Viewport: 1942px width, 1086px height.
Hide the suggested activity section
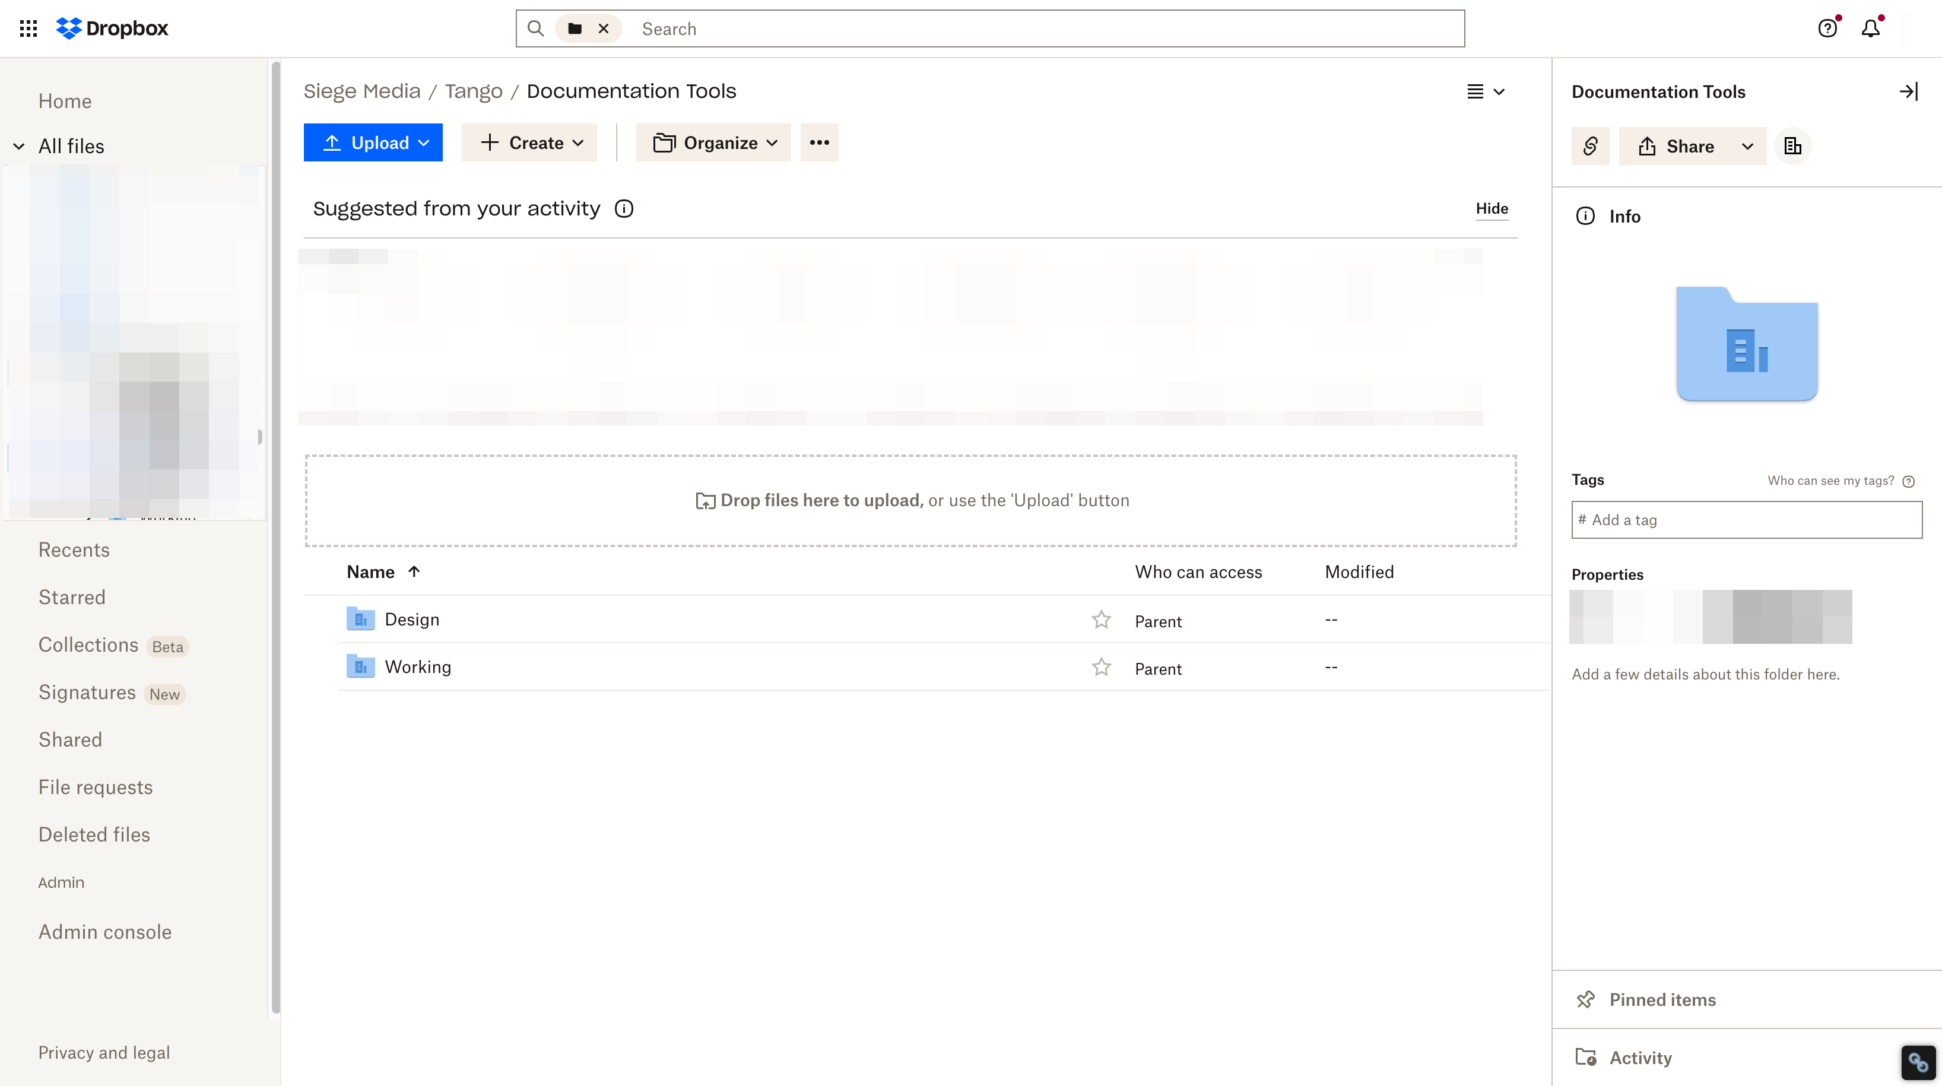(x=1492, y=209)
